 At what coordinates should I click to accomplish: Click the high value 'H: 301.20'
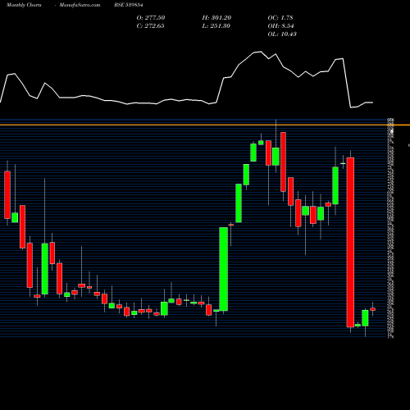[x=216, y=18]
